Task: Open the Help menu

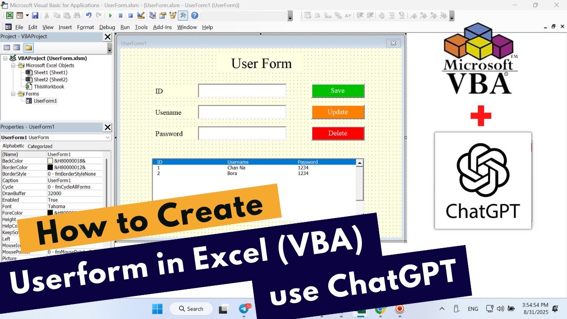Action: [207, 27]
